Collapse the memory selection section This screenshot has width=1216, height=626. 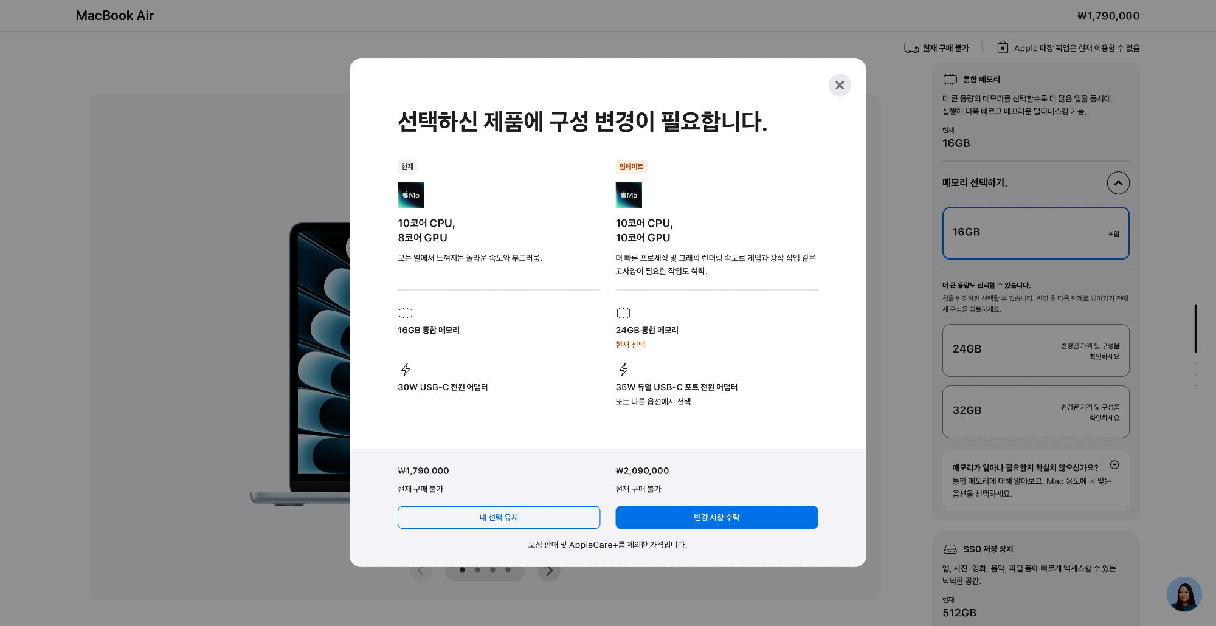[1118, 183]
